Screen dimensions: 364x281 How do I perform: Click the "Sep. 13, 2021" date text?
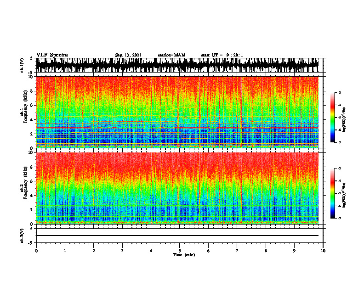point(128,55)
